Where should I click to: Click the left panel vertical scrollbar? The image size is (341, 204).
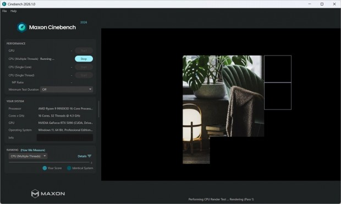tap(99, 109)
